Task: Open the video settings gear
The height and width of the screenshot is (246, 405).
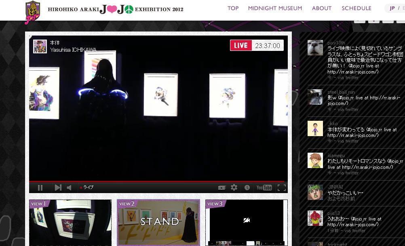Action: click(x=234, y=187)
